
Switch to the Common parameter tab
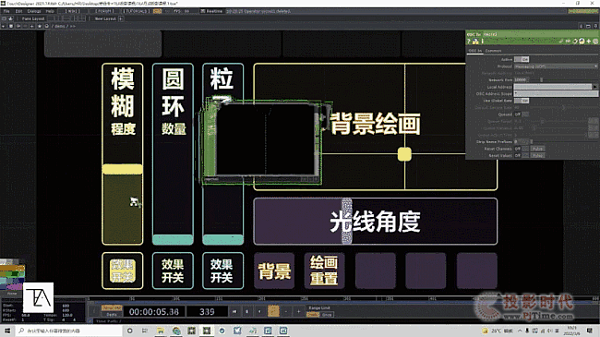click(493, 51)
